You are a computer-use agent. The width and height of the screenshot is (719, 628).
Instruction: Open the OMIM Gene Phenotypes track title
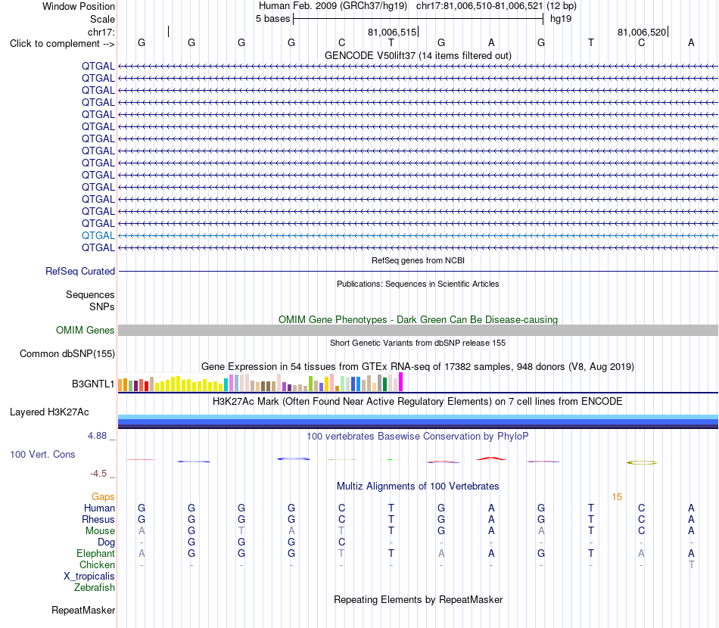tap(418, 319)
